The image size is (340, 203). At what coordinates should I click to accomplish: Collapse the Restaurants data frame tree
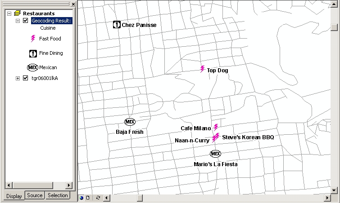tap(9, 13)
